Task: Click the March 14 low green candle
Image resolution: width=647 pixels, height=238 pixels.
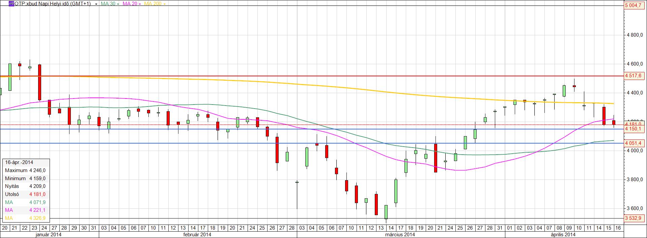Action: (x=386, y=212)
